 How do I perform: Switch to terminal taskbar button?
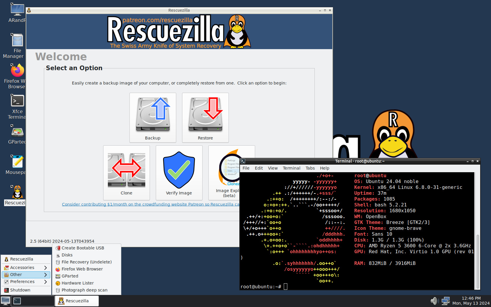pyautogui.click(x=33, y=301)
